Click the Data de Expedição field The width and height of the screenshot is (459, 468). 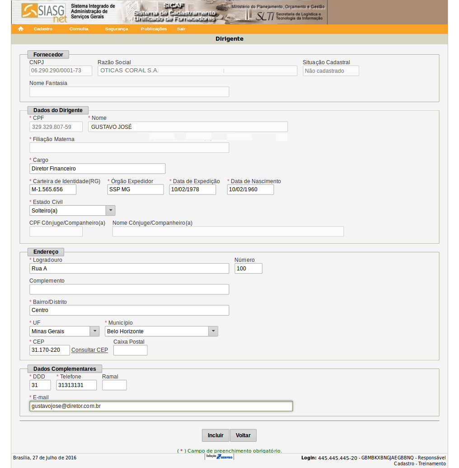click(x=192, y=189)
